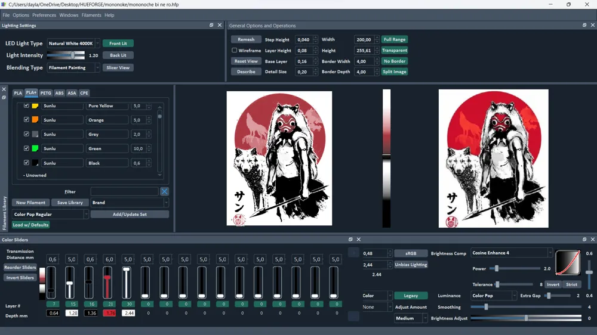The height and width of the screenshot is (335, 597).
Task: Uncheck the Black filament checkbox
Action: tap(26, 162)
